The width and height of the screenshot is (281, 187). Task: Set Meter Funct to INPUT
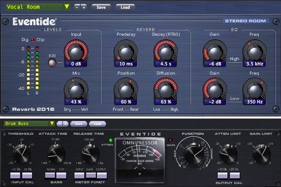tap(79, 175)
